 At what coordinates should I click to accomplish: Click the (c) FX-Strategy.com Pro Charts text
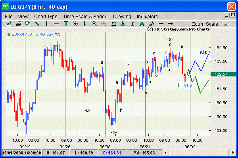[178, 29]
